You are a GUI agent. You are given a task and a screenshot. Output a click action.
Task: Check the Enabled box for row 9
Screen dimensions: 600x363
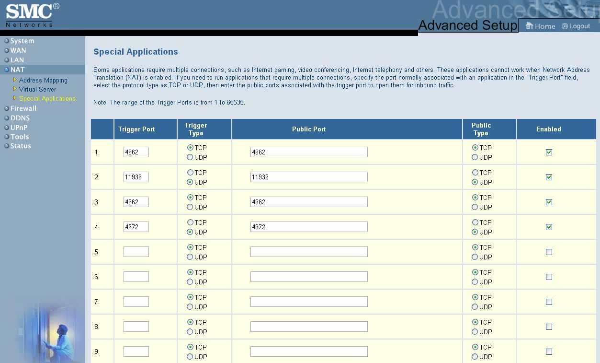tap(549, 351)
